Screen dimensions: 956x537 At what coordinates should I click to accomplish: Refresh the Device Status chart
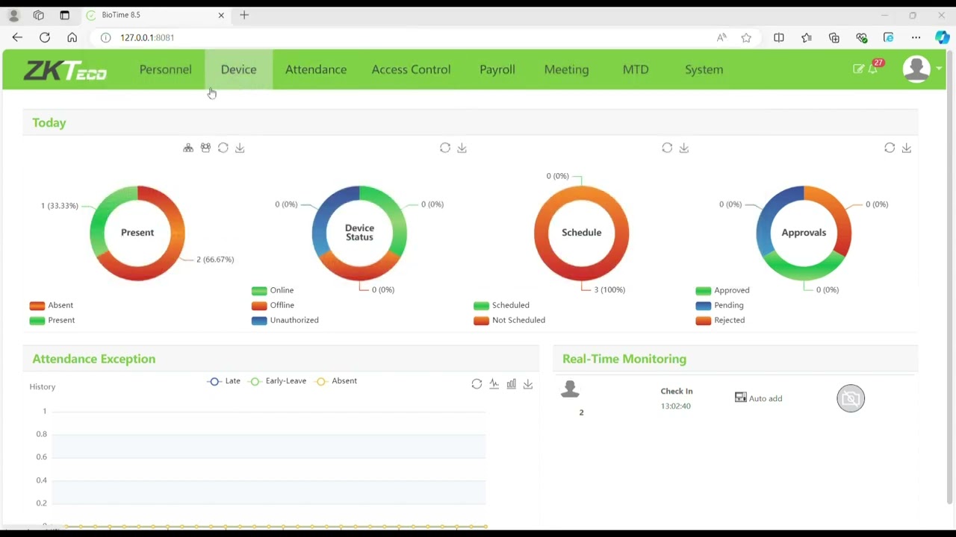pyautogui.click(x=445, y=148)
